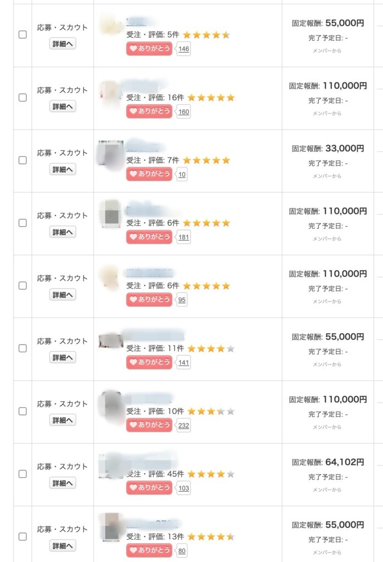Click the ありがとう heart button beside count 146

[x=149, y=49]
